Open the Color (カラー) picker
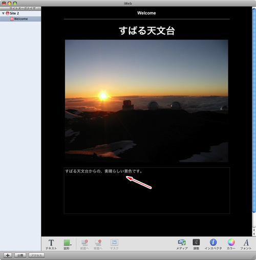256x260 pixels. (231, 244)
